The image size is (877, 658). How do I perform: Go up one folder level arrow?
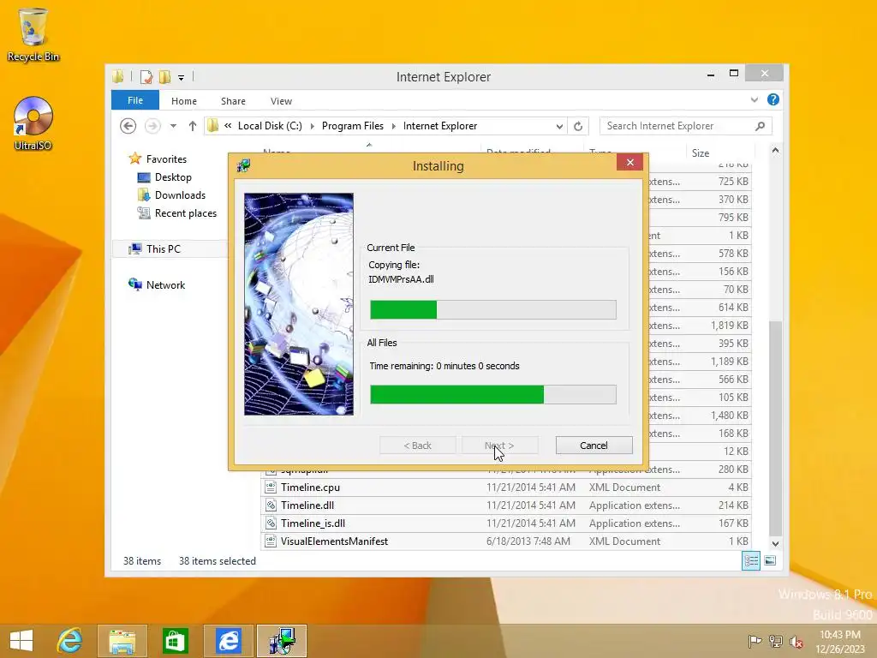click(193, 126)
